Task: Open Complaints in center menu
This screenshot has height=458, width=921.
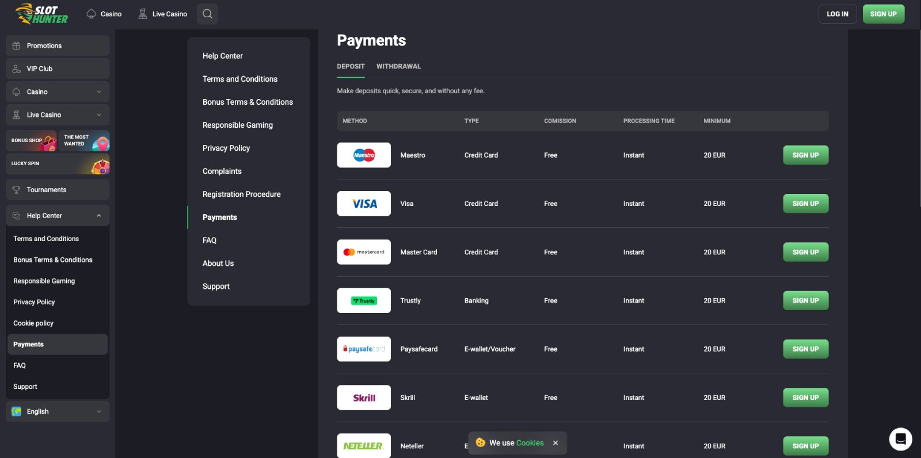Action: pos(222,171)
